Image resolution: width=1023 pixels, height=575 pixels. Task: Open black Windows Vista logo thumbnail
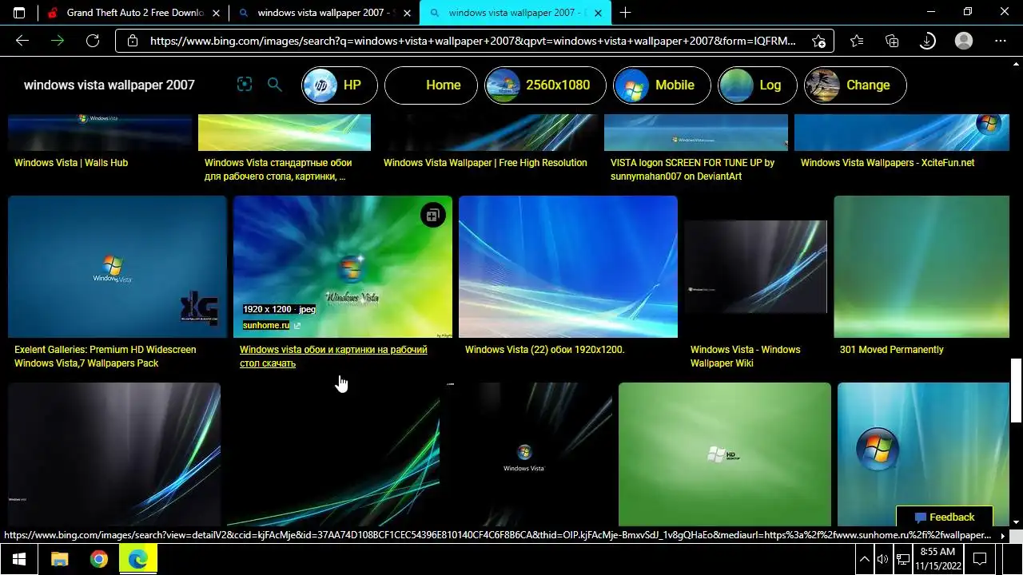[x=528, y=454]
